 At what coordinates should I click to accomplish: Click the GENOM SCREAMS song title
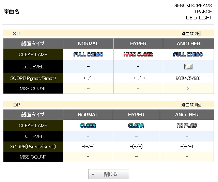(192, 5)
